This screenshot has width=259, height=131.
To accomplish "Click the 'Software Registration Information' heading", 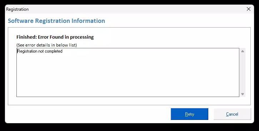I will 56,21.
